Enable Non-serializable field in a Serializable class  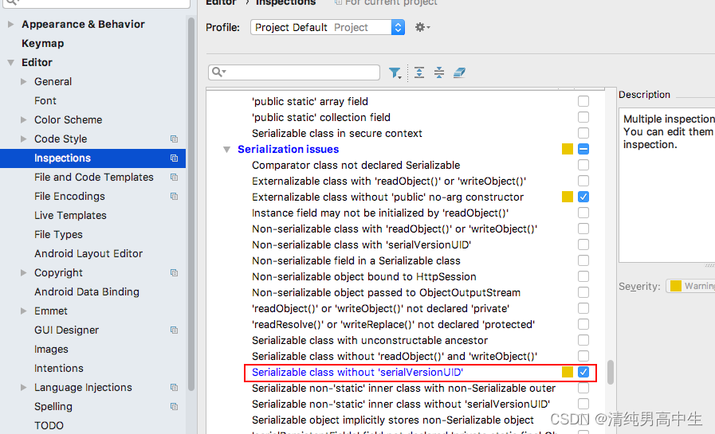coord(583,260)
